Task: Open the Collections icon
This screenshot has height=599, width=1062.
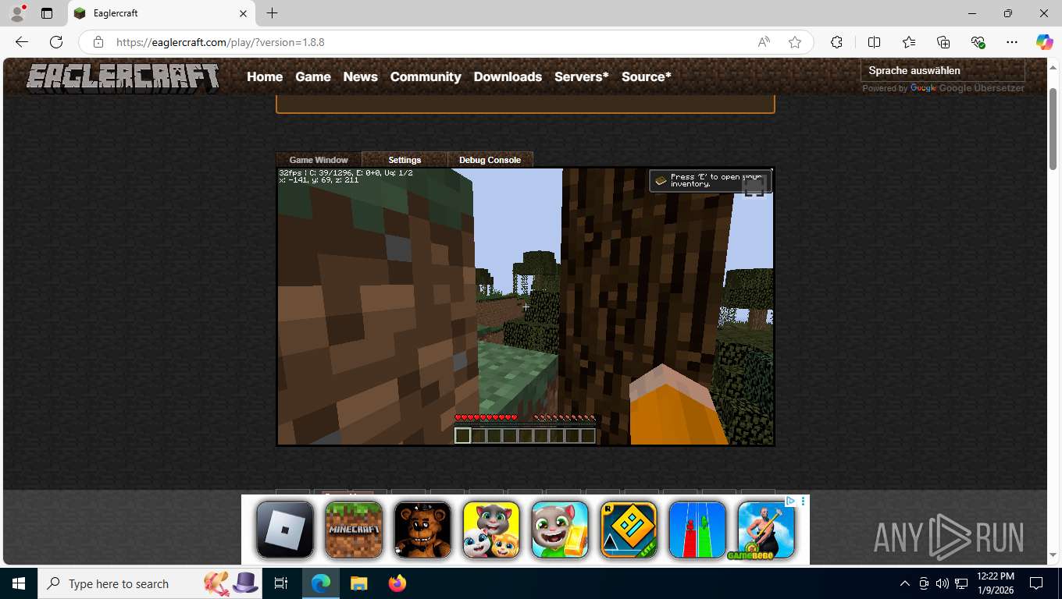Action: pyautogui.click(x=943, y=42)
